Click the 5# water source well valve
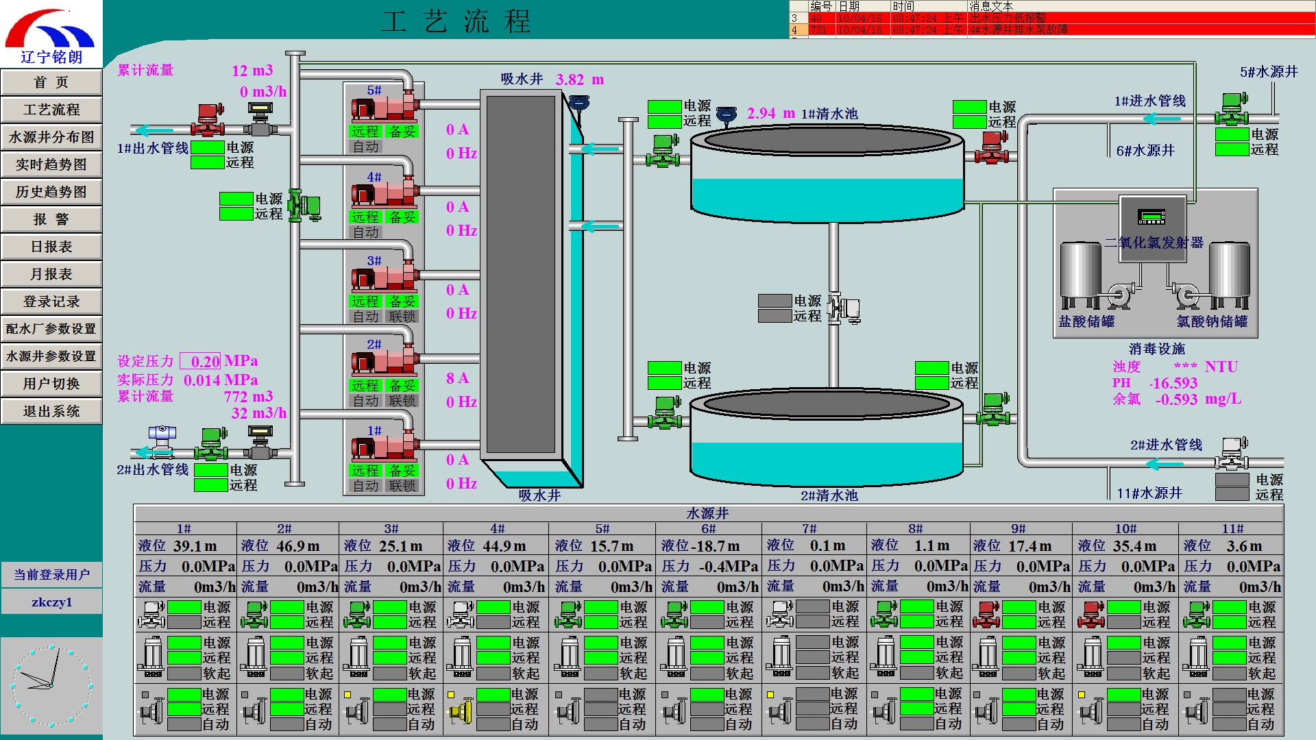1316x740 pixels. point(1232,110)
